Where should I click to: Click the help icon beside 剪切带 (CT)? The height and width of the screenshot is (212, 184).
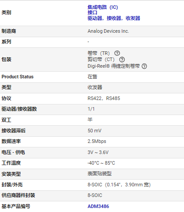[122, 60]
